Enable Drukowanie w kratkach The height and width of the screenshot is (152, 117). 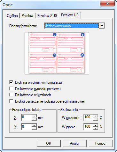coord(11,95)
